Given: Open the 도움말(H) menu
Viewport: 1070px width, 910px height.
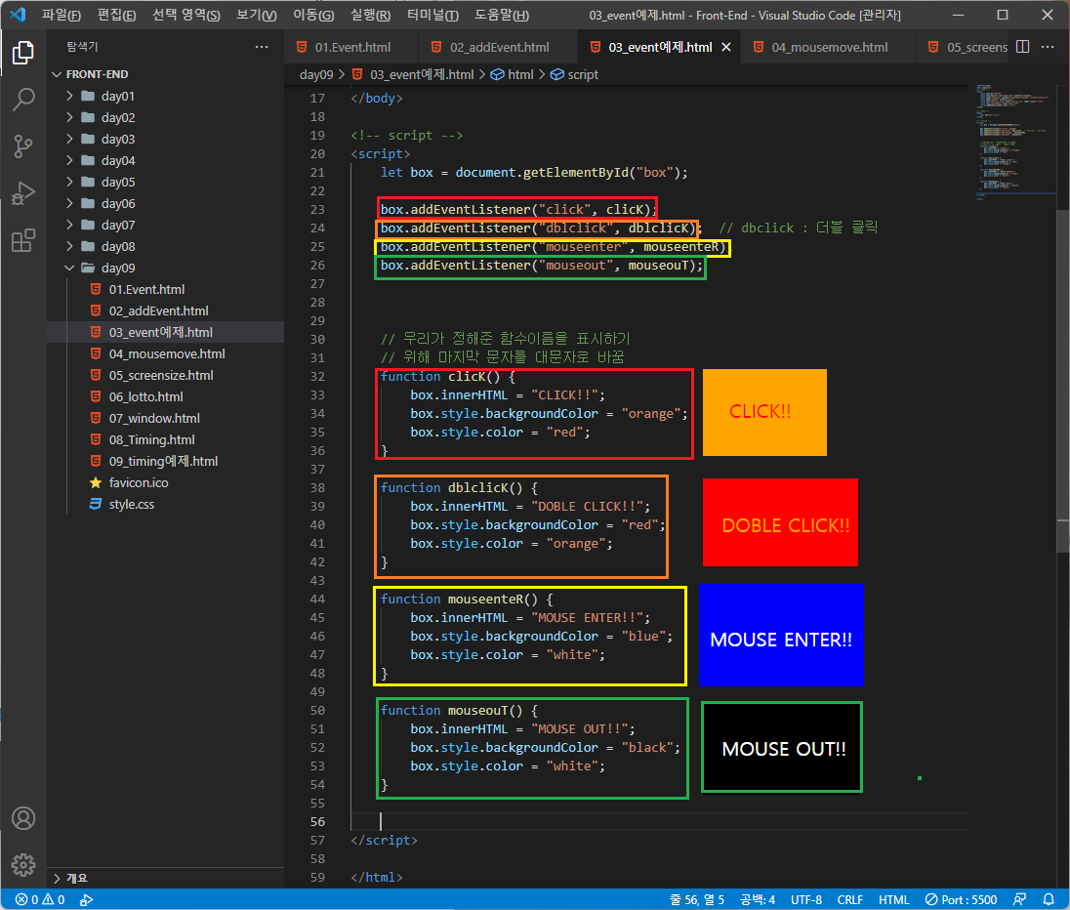Looking at the screenshot, I should click(502, 15).
